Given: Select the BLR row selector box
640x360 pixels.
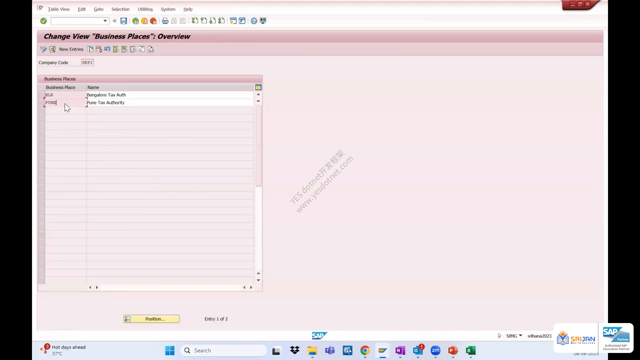Looking at the screenshot, I should [41, 95].
